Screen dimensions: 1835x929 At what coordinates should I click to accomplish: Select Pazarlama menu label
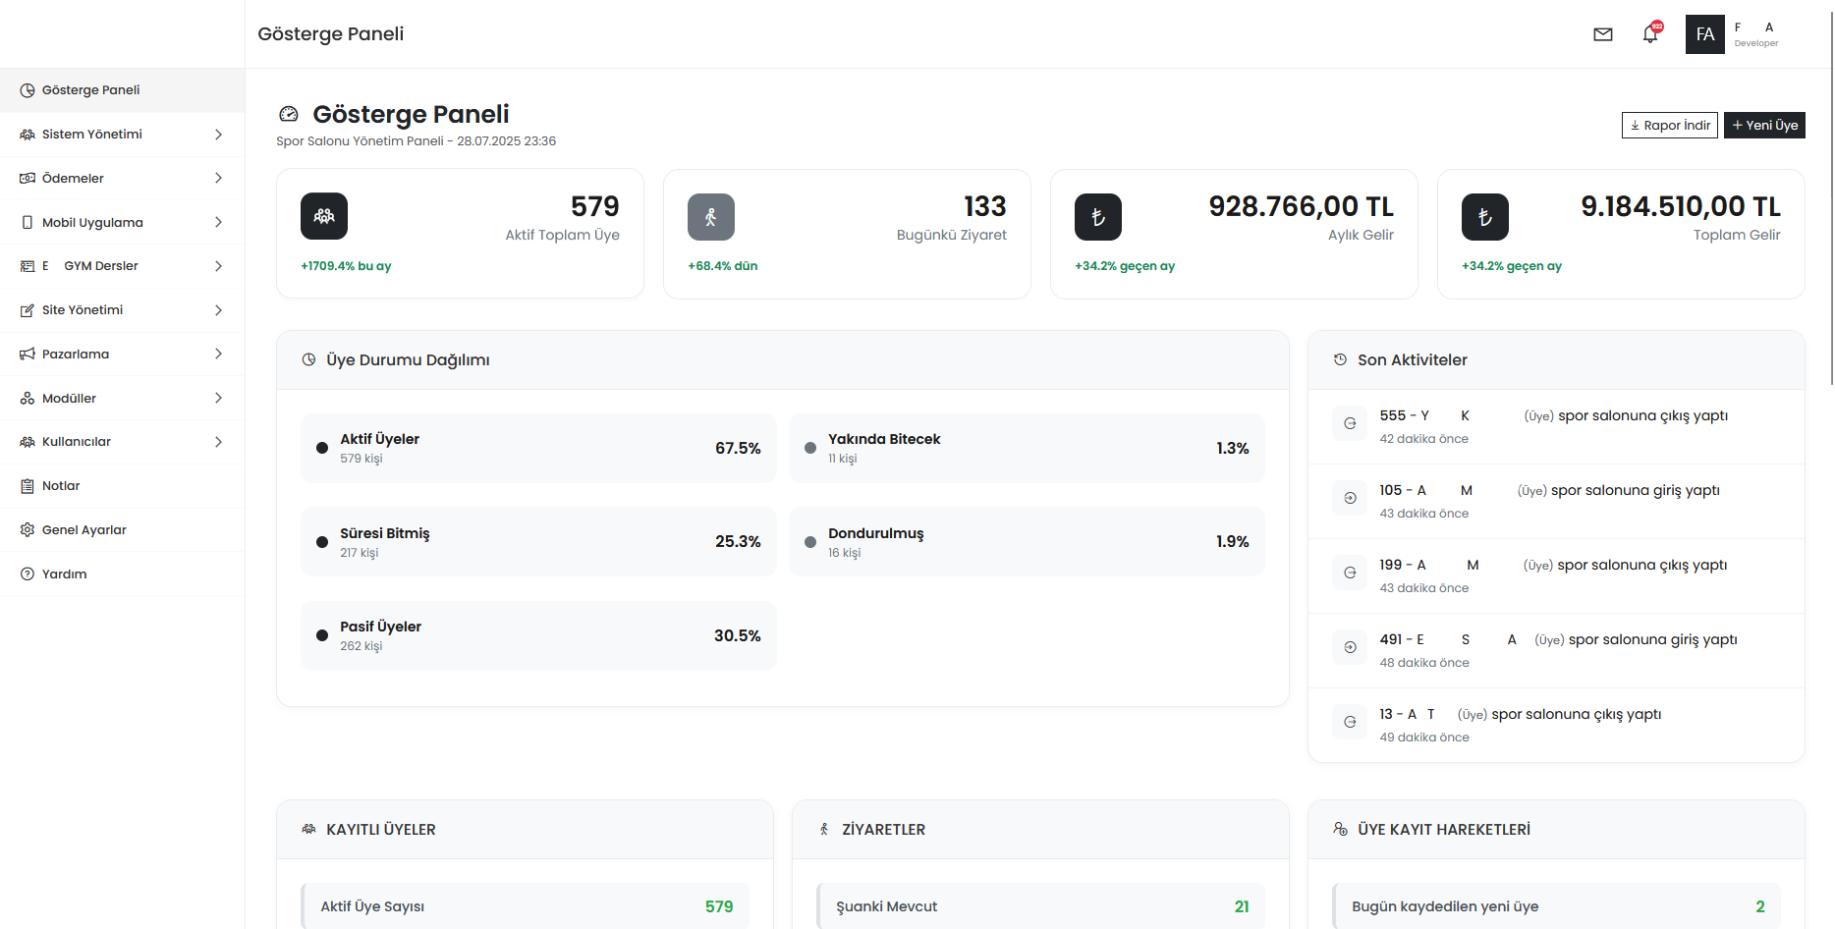tap(76, 355)
